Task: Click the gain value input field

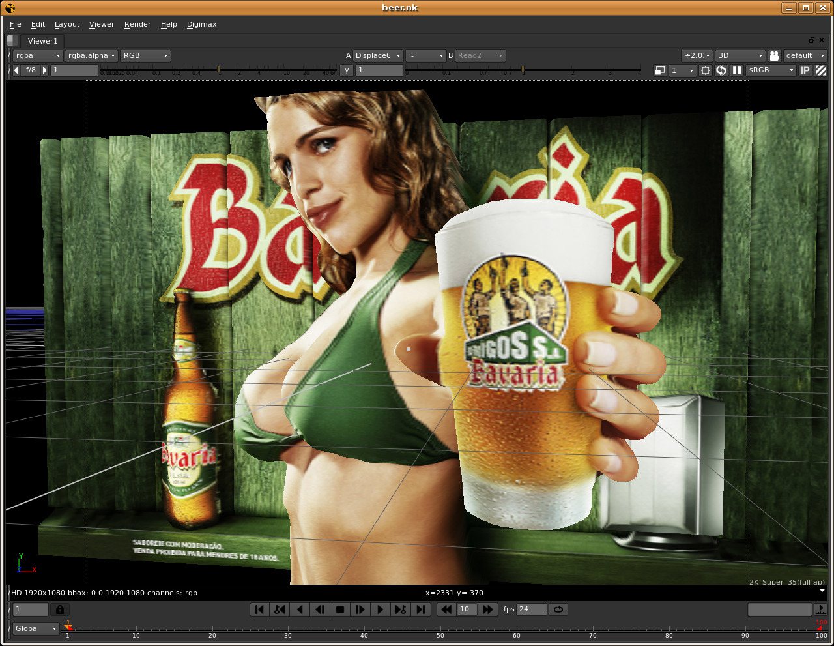Action: pyautogui.click(x=74, y=70)
